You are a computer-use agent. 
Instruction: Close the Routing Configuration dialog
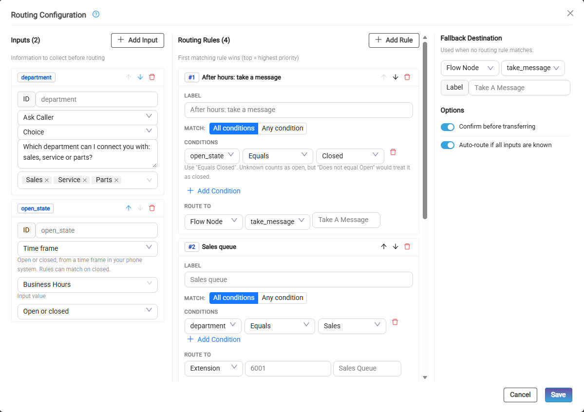[x=570, y=14]
